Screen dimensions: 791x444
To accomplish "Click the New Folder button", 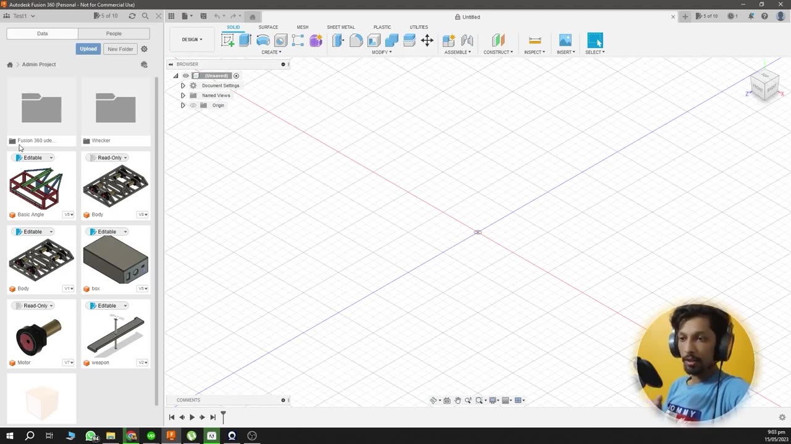I will pos(120,49).
